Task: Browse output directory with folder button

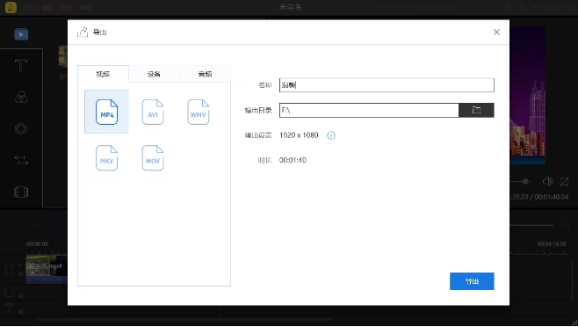Action: (x=476, y=110)
